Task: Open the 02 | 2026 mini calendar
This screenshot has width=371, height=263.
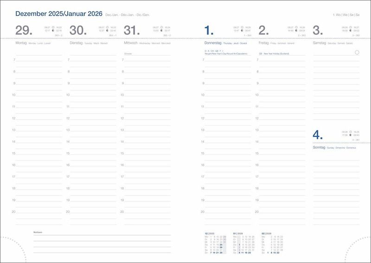Action: (x=272, y=242)
